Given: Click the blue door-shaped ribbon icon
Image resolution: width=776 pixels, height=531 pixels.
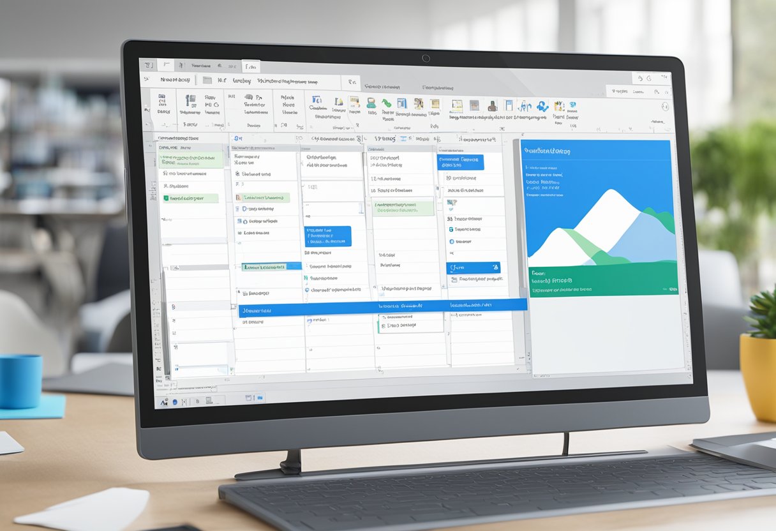Looking at the screenshot, I should [x=508, y=105].
